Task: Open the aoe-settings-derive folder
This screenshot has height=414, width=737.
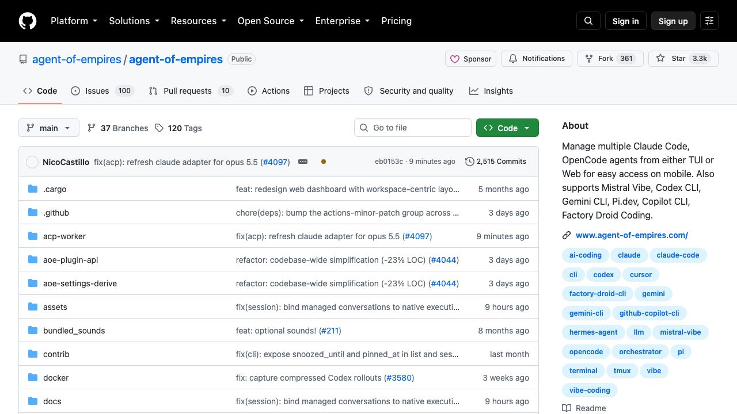Action: (x=80, y=283)
